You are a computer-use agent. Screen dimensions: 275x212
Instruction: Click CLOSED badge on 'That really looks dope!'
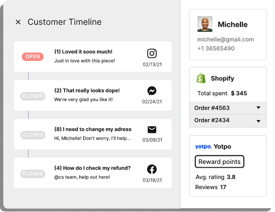[x=33, y=96]
